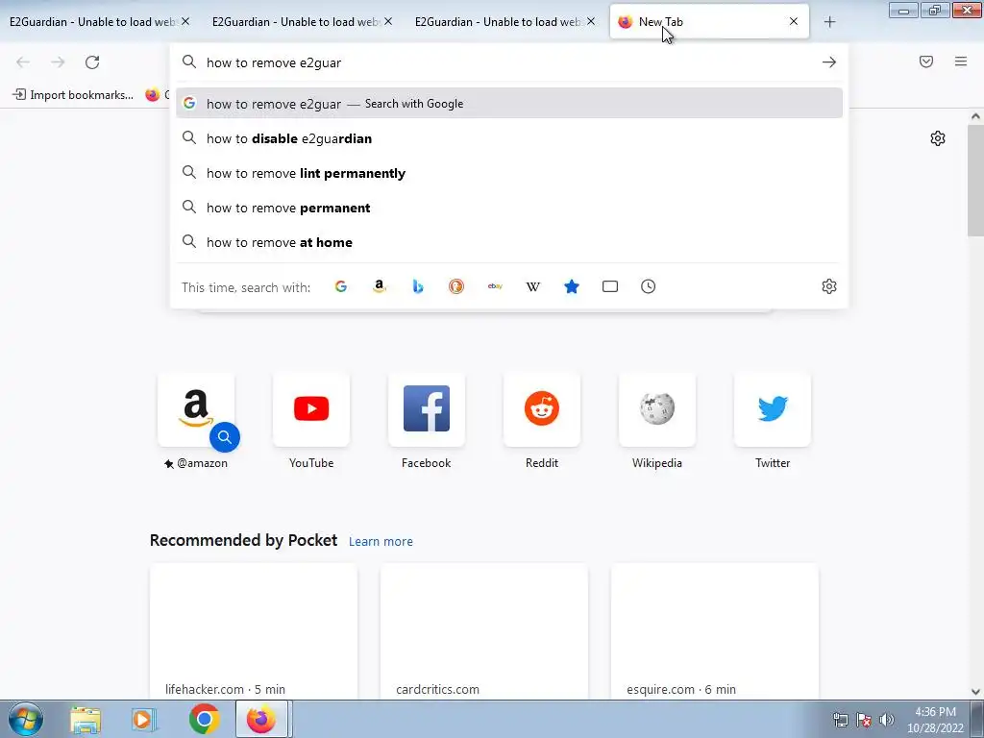Open the Firefox hamburger application menu
This screenshot has height=738, width=984.
tap(961, 61)
